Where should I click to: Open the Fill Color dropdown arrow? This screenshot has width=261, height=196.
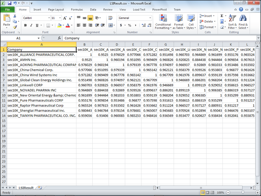pos(63,25)
